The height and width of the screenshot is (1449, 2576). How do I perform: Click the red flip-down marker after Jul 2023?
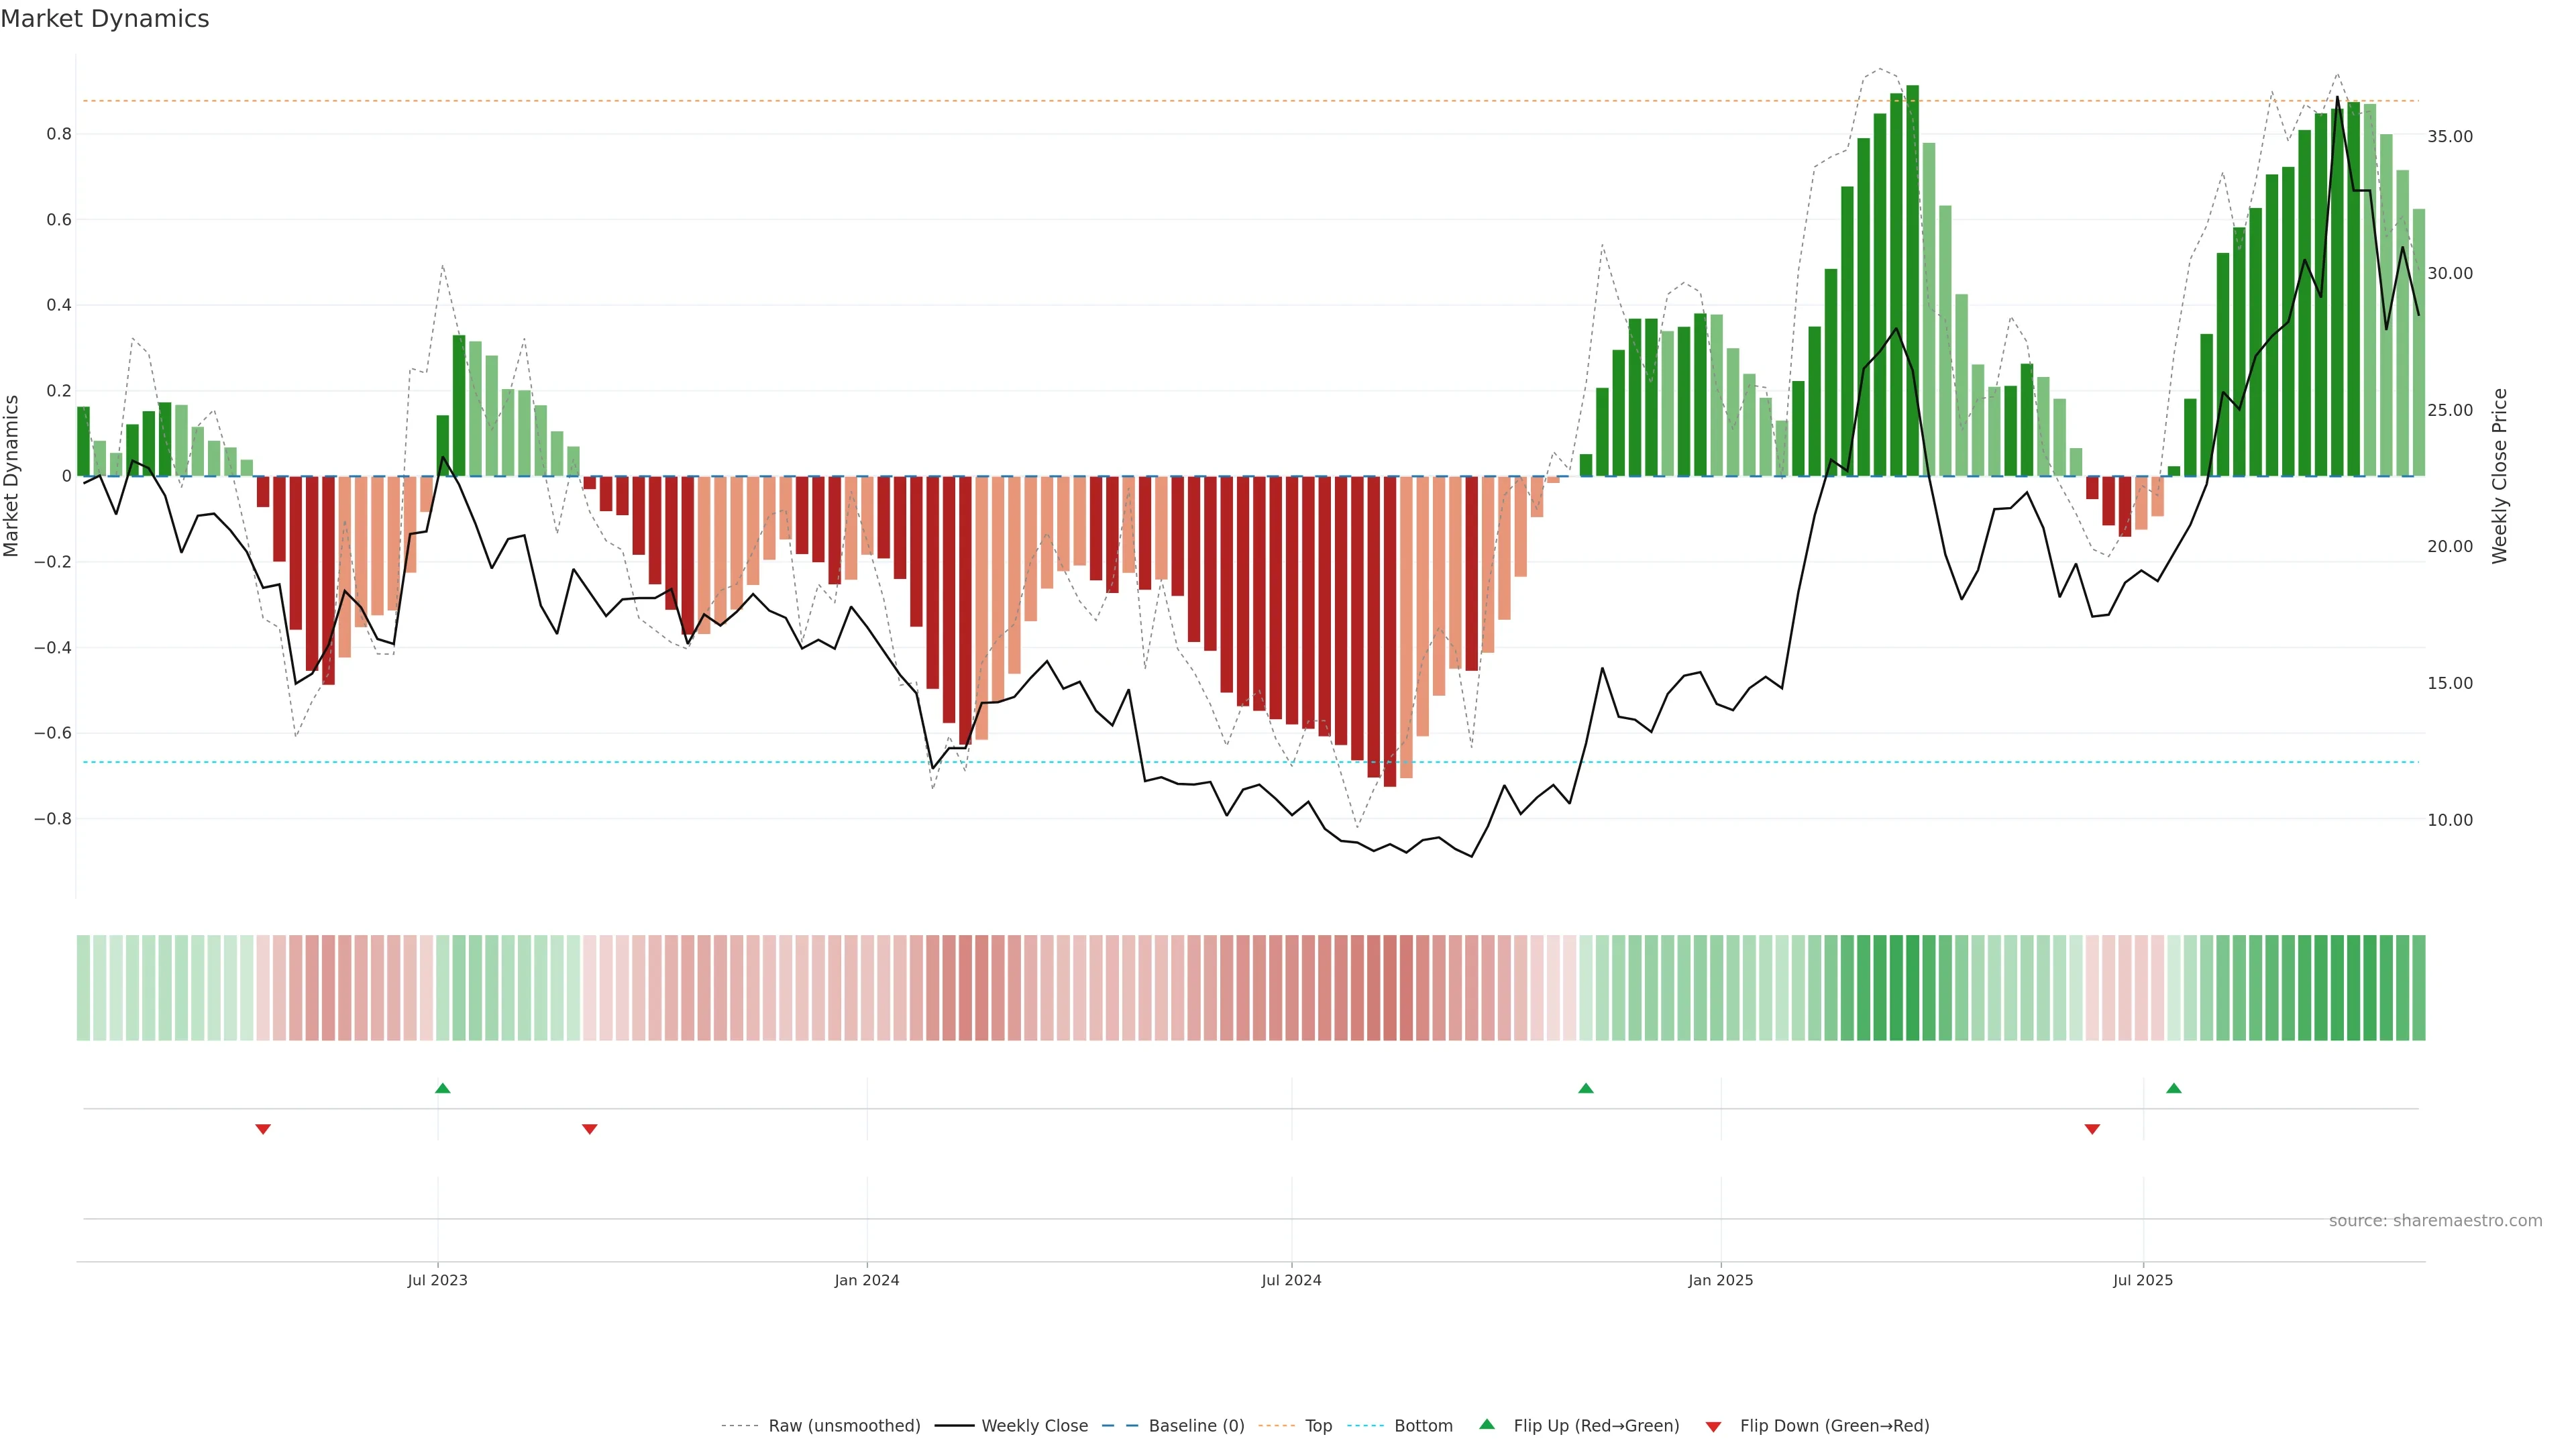(x=590, y=1129)
